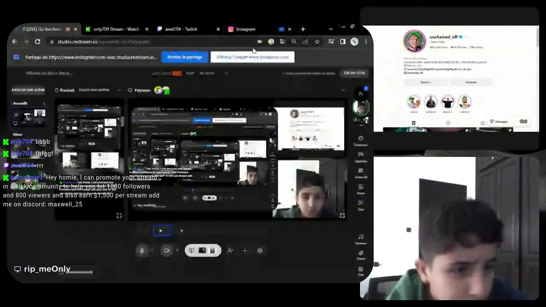Reload the studio.restream.io page
Image resolution: width=546 pixels, height=307 pixels.
[x=38, y=42]
